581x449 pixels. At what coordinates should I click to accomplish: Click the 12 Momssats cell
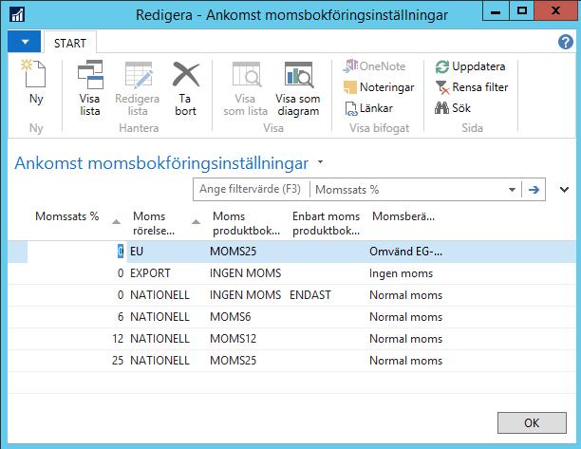(118, 339)
